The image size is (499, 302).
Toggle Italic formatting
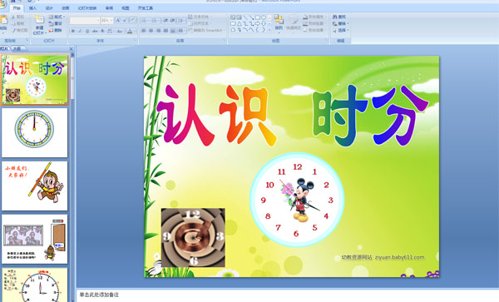click(x=80, y=31)
